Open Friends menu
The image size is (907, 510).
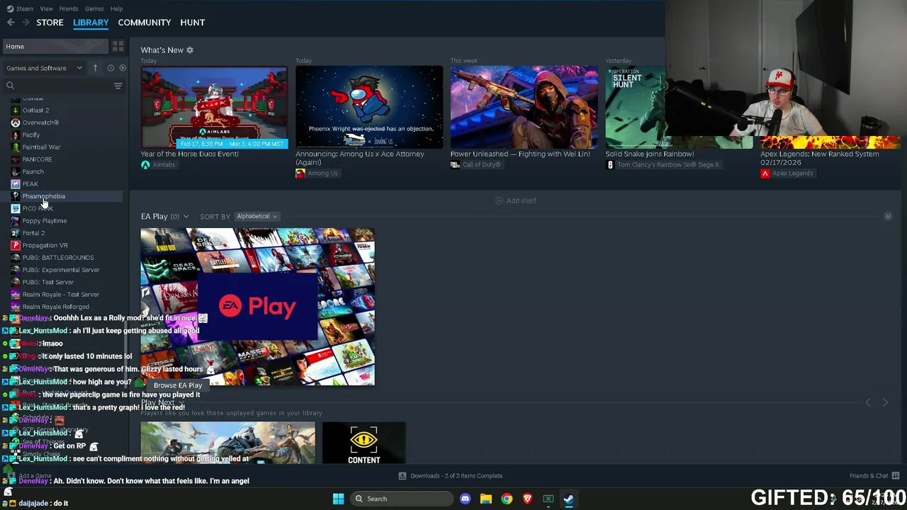pos(69,8)
